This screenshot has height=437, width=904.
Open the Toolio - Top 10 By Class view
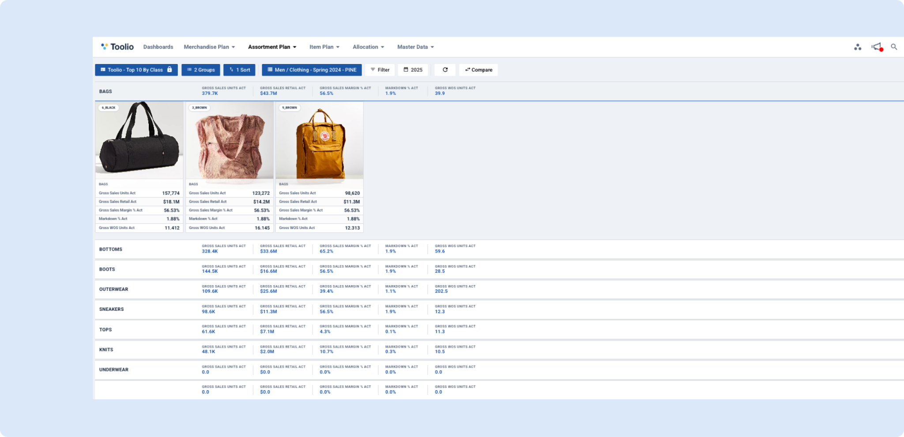coord(136,70)
